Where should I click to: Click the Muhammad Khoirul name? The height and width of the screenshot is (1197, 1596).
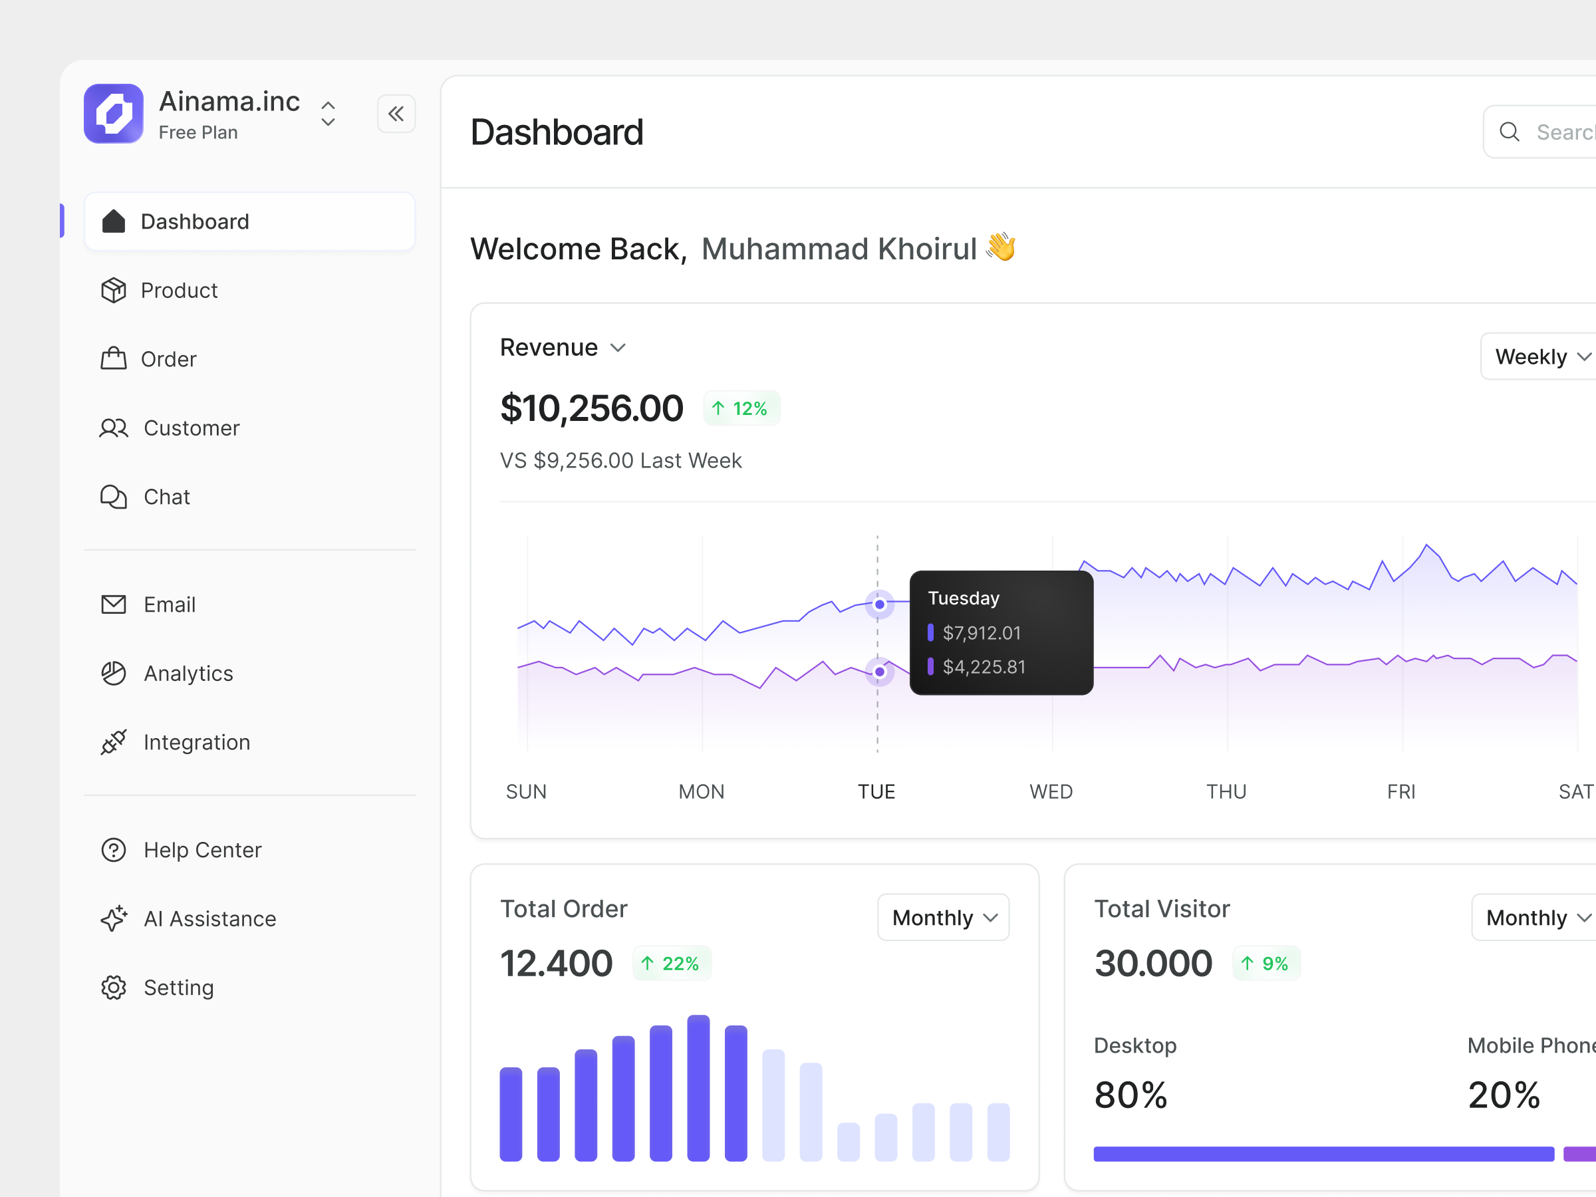click(x=839, y=249)
